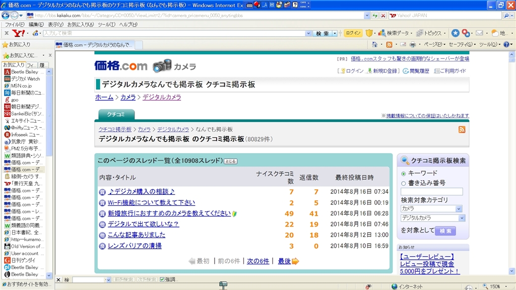Viewport: 516px width, 290px height.
Task: Click the weather sun-cloud icon in toolbar
Action: click(495, 33)
